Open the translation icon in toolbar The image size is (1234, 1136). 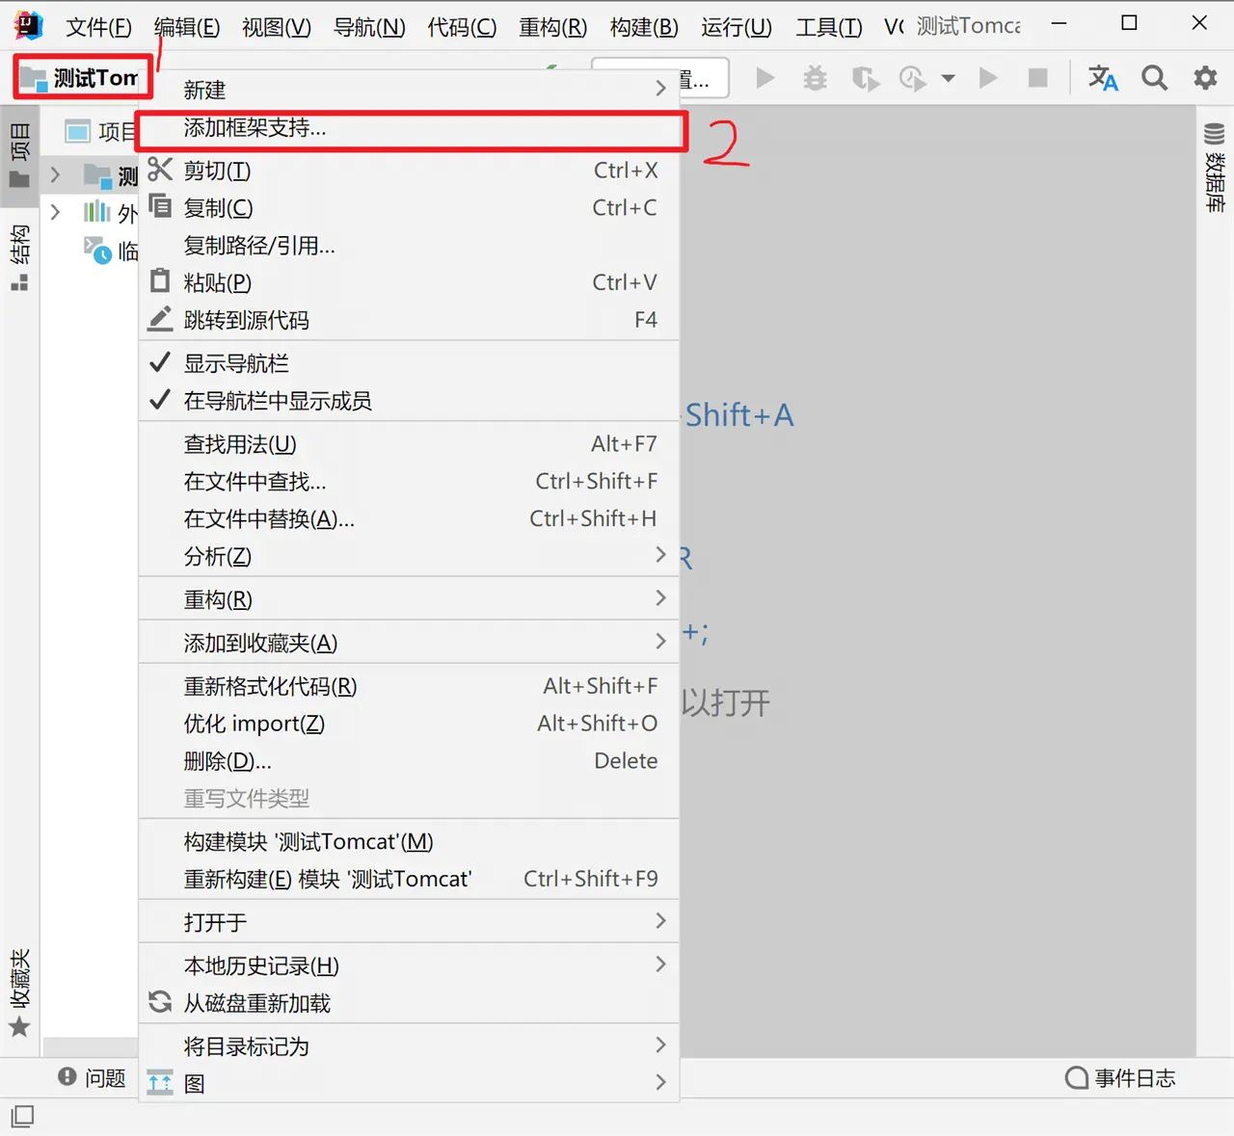coord(1102,78)
